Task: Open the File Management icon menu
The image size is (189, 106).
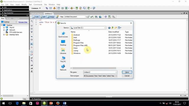Action: click(96, 17)
